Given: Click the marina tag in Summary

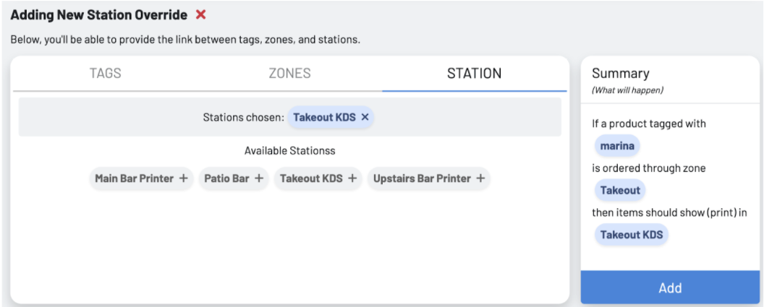Looking at the screenshot, I should coord(617,145).
